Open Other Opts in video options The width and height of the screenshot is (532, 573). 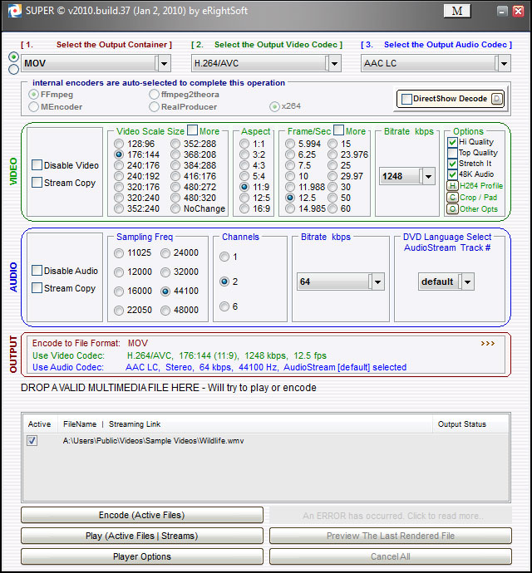[x=453, y=209]
